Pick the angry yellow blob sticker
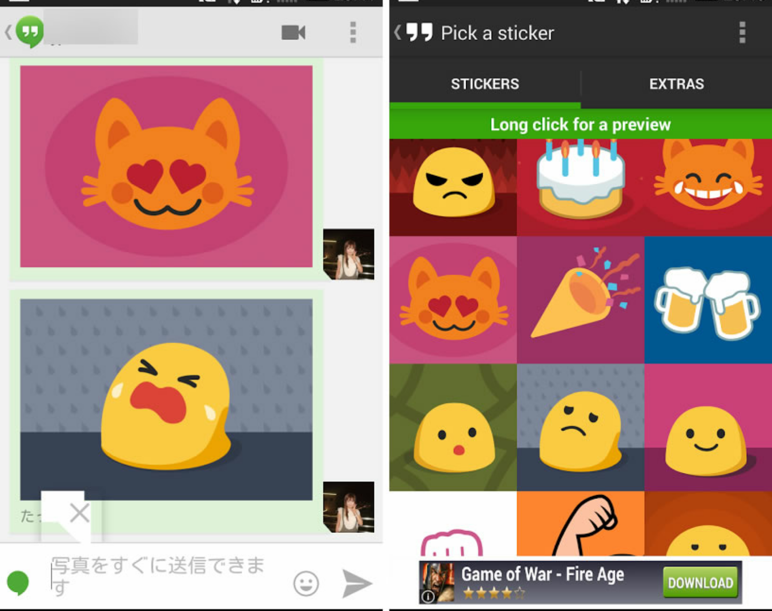This screenshot has width=772, height=611. pos(453,188)
